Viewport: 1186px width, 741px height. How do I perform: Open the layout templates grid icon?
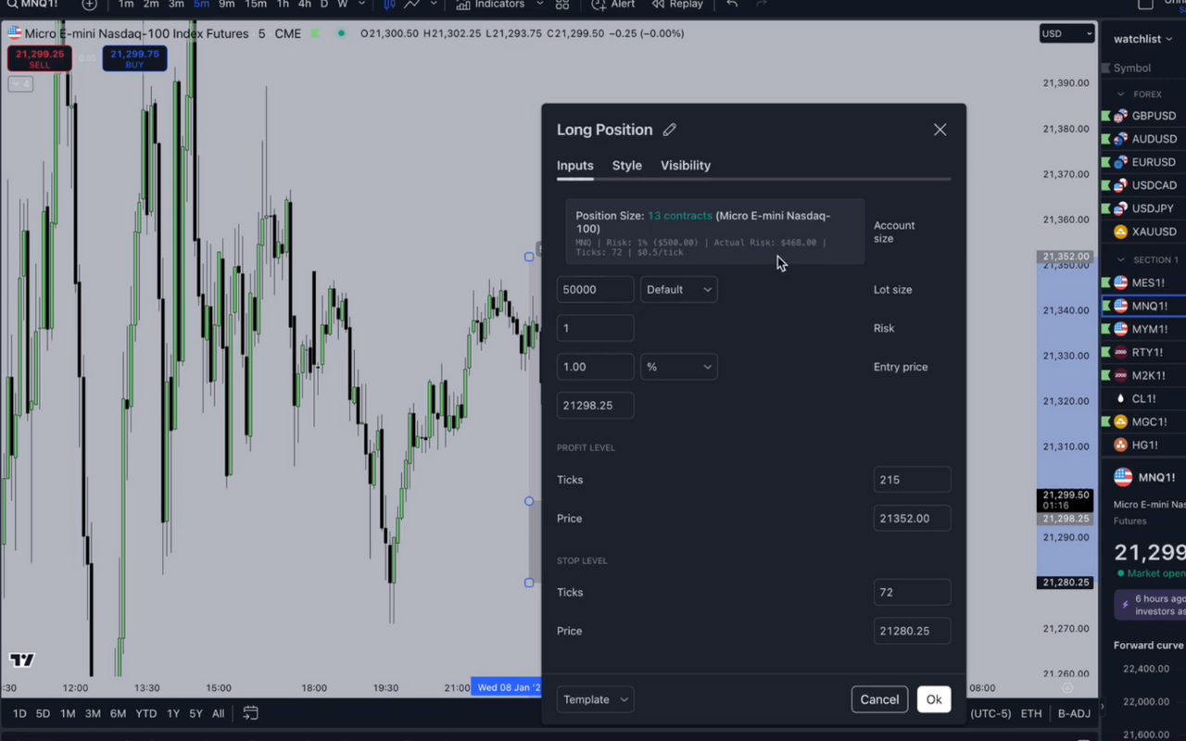562,4
